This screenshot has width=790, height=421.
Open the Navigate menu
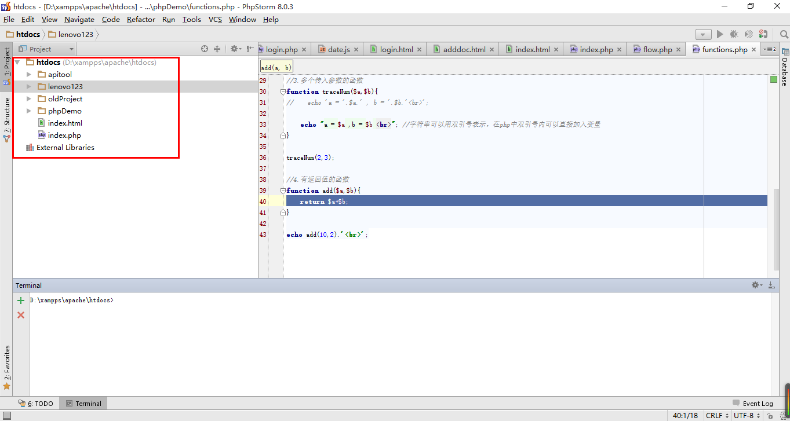click(79, 19)
